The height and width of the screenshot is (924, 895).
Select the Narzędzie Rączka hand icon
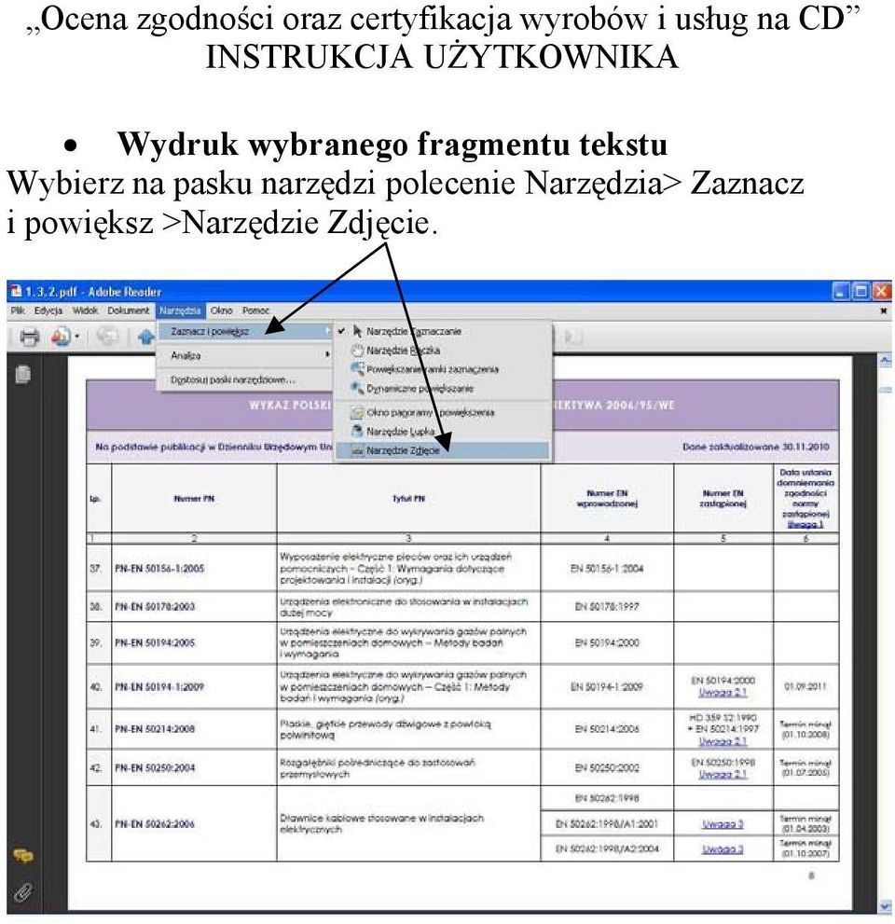point(357,350)
